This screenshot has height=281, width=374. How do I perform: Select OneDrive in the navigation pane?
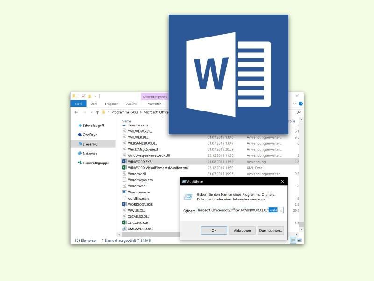pos(90,135)
